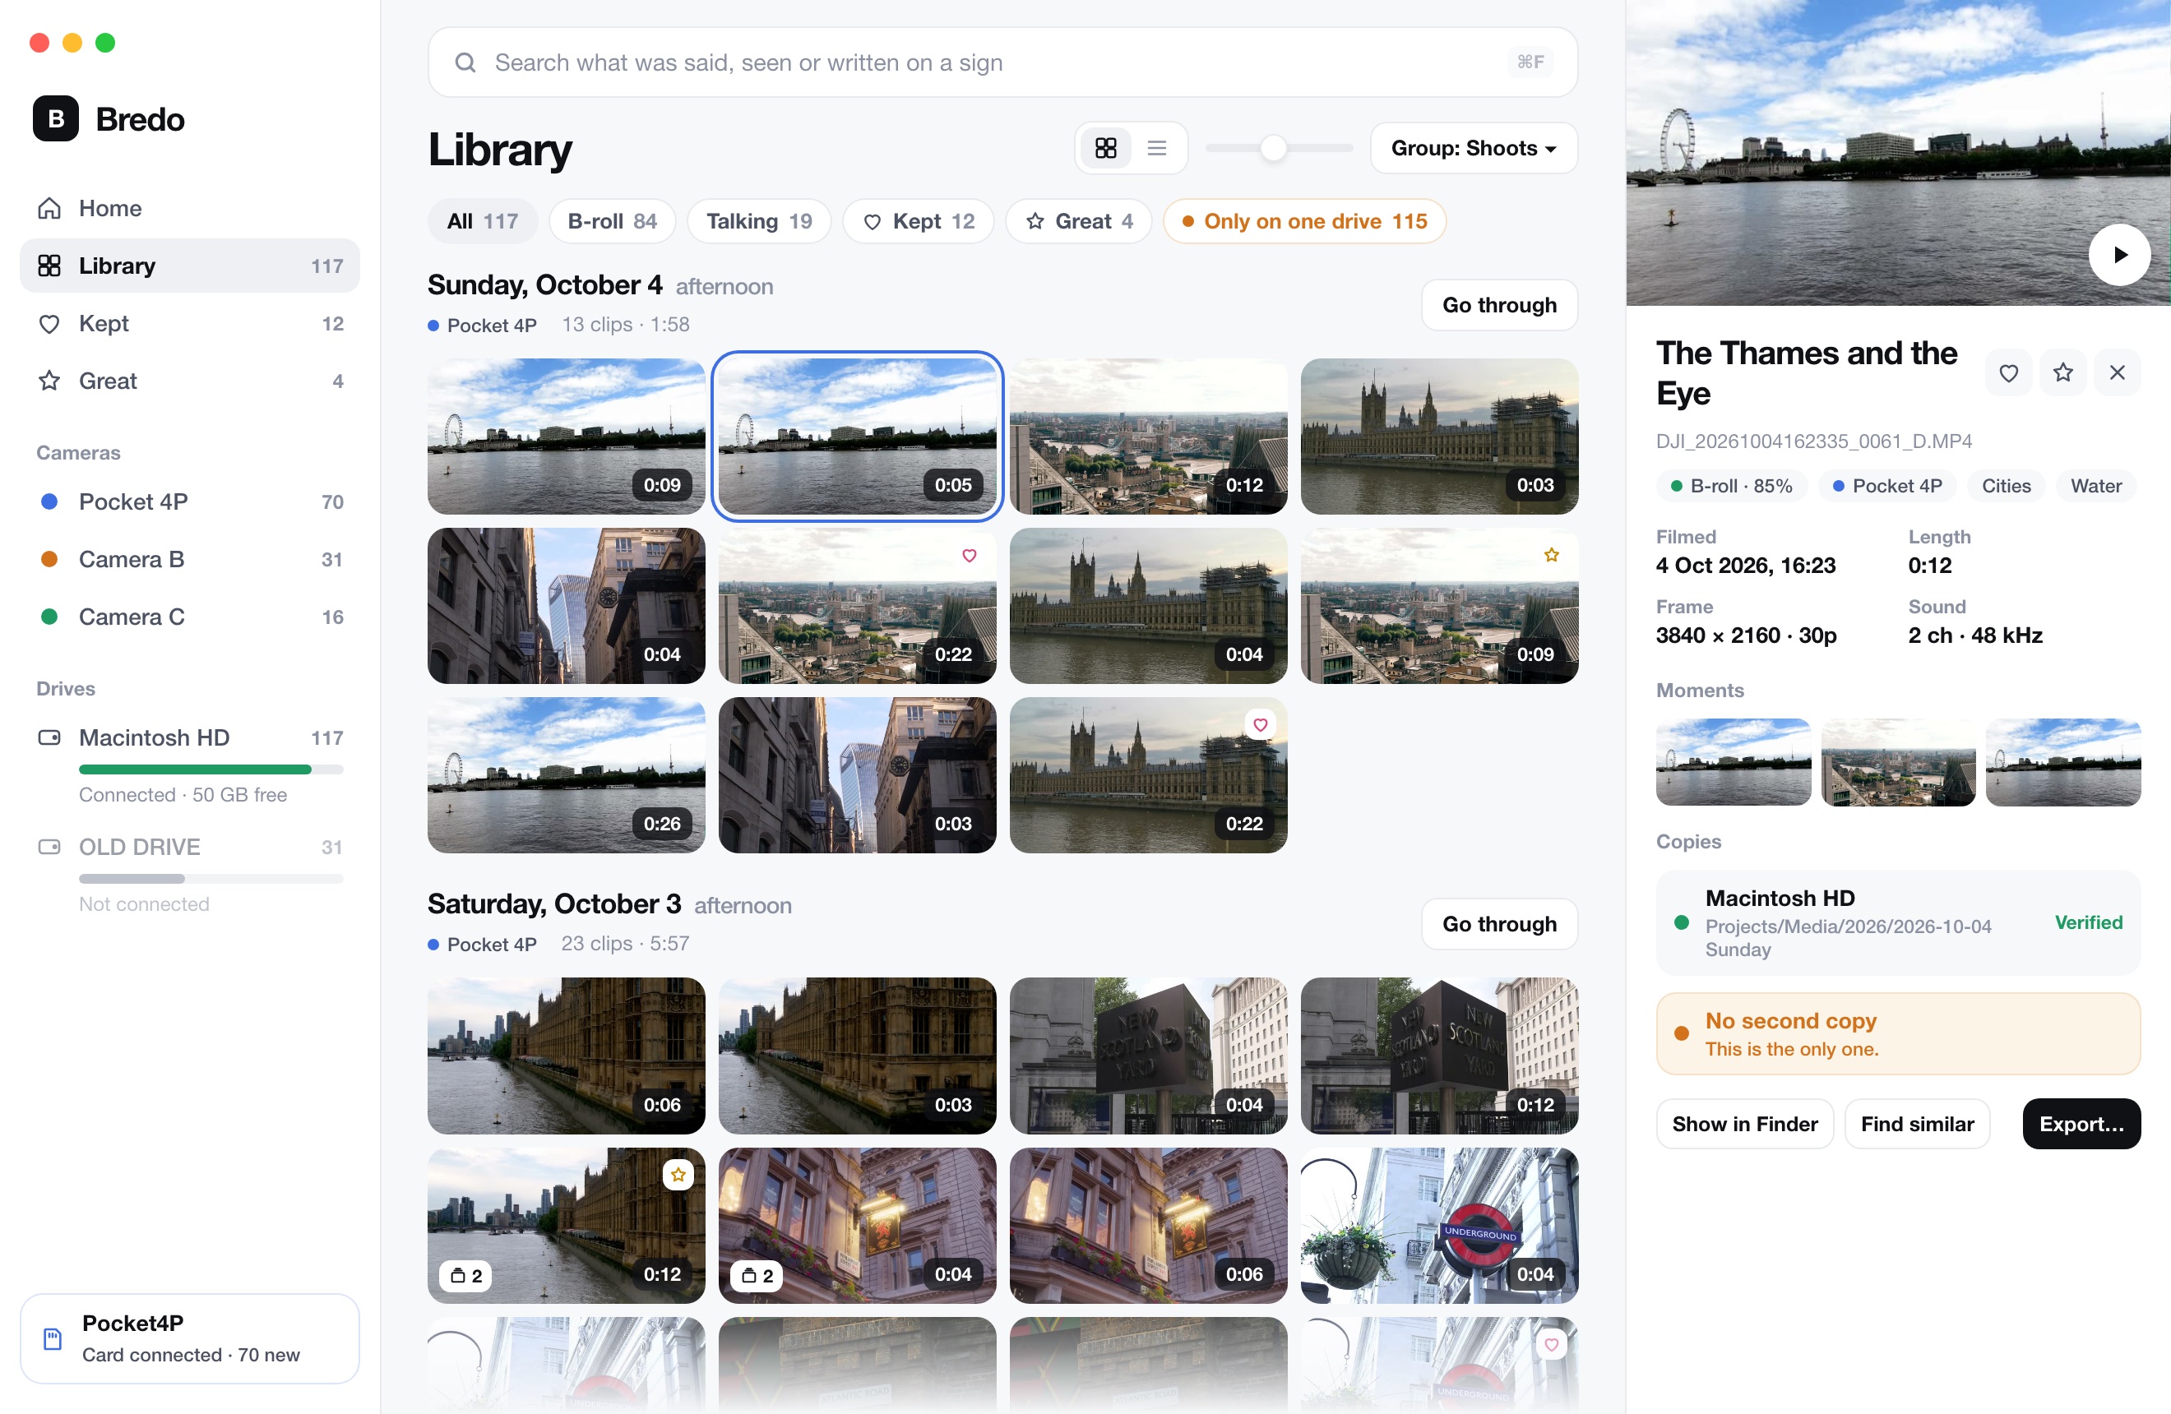
Task: Open the Group: Shoots dropdown
Action: (x=1473, y=148)
